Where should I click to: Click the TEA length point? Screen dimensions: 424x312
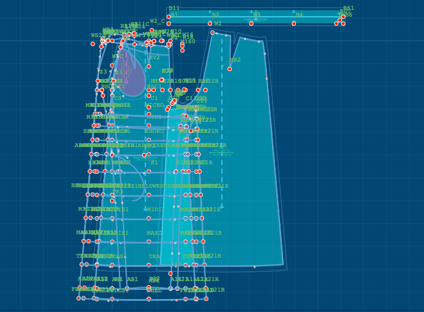pos(148,265)
